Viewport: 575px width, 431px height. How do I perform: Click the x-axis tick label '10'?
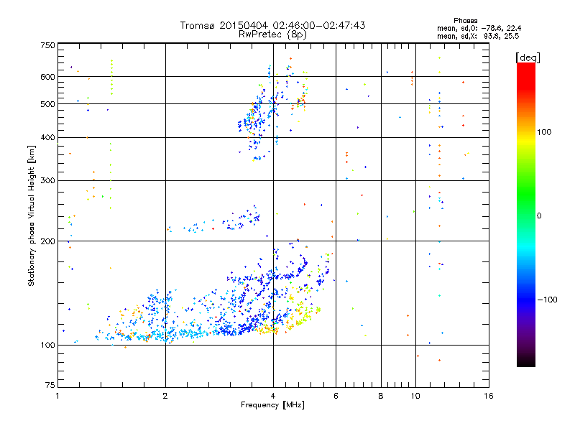(x=415, y=396)
